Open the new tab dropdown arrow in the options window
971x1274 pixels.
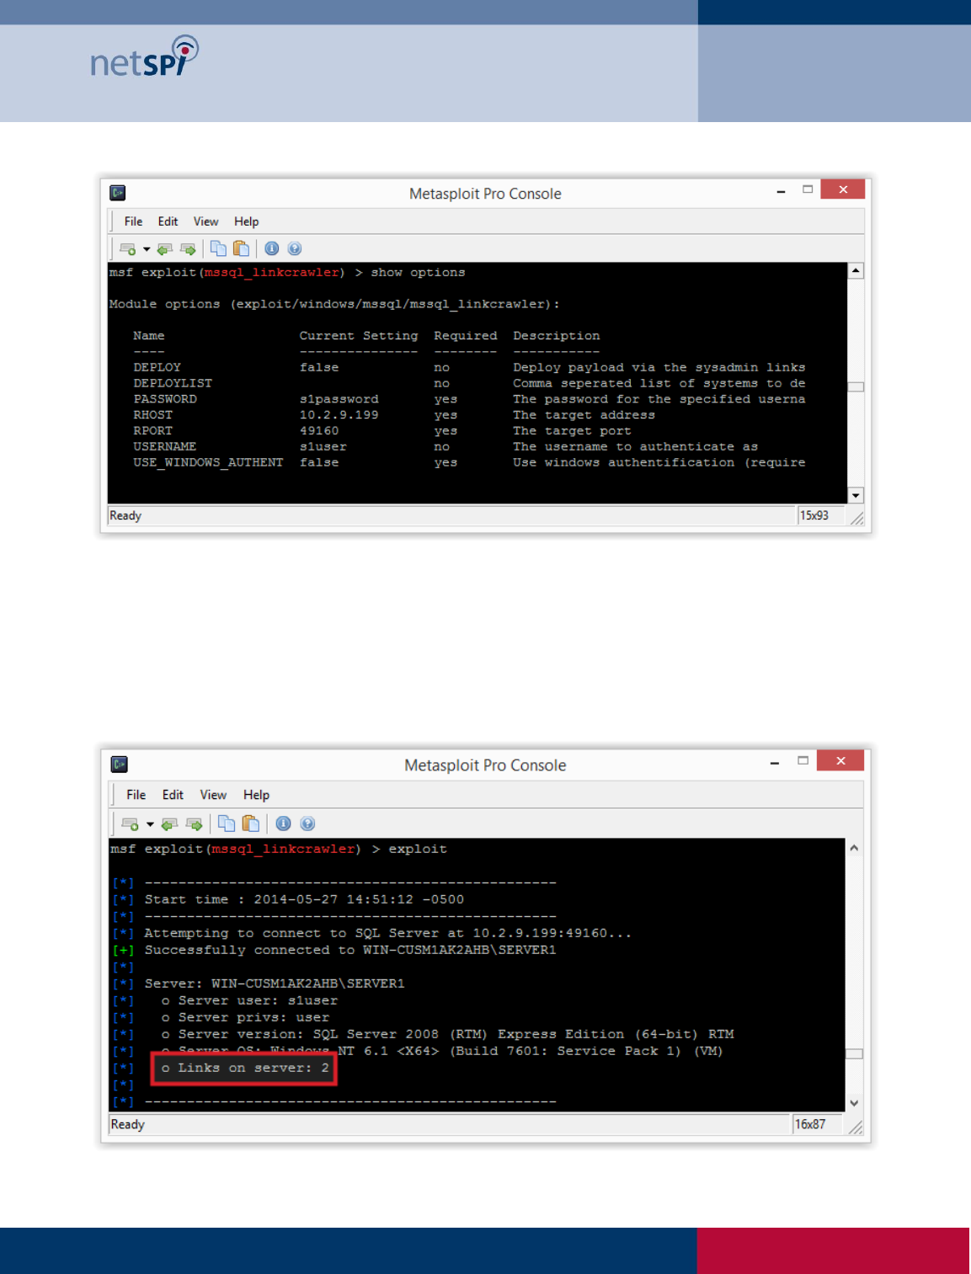(x=147, y=249)
